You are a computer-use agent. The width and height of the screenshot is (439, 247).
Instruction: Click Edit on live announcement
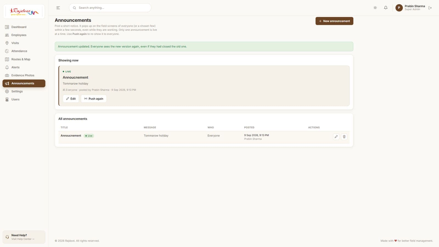click(71, 99)
